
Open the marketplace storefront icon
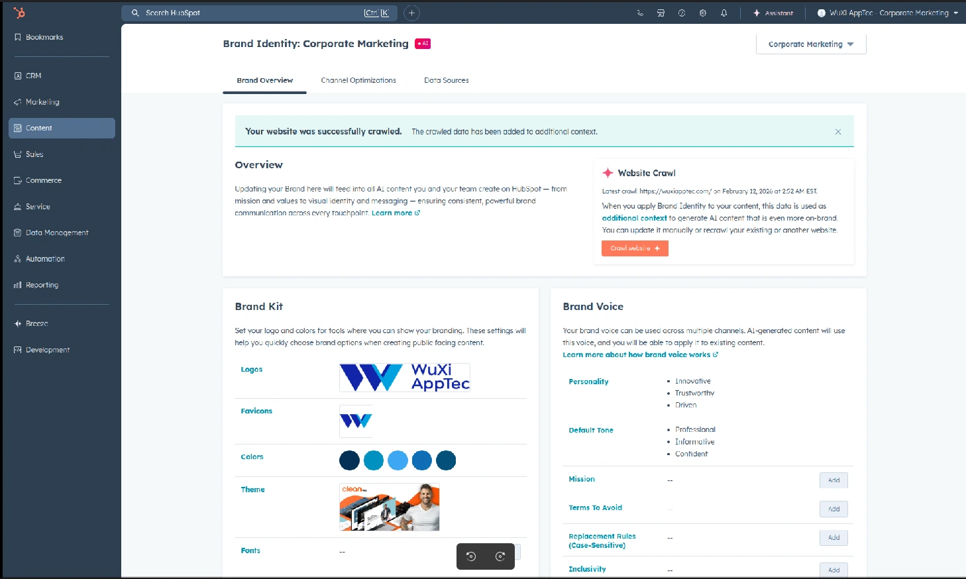[661, 13]
